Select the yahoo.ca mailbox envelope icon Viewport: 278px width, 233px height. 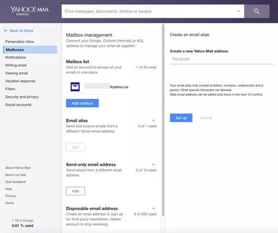75,87
